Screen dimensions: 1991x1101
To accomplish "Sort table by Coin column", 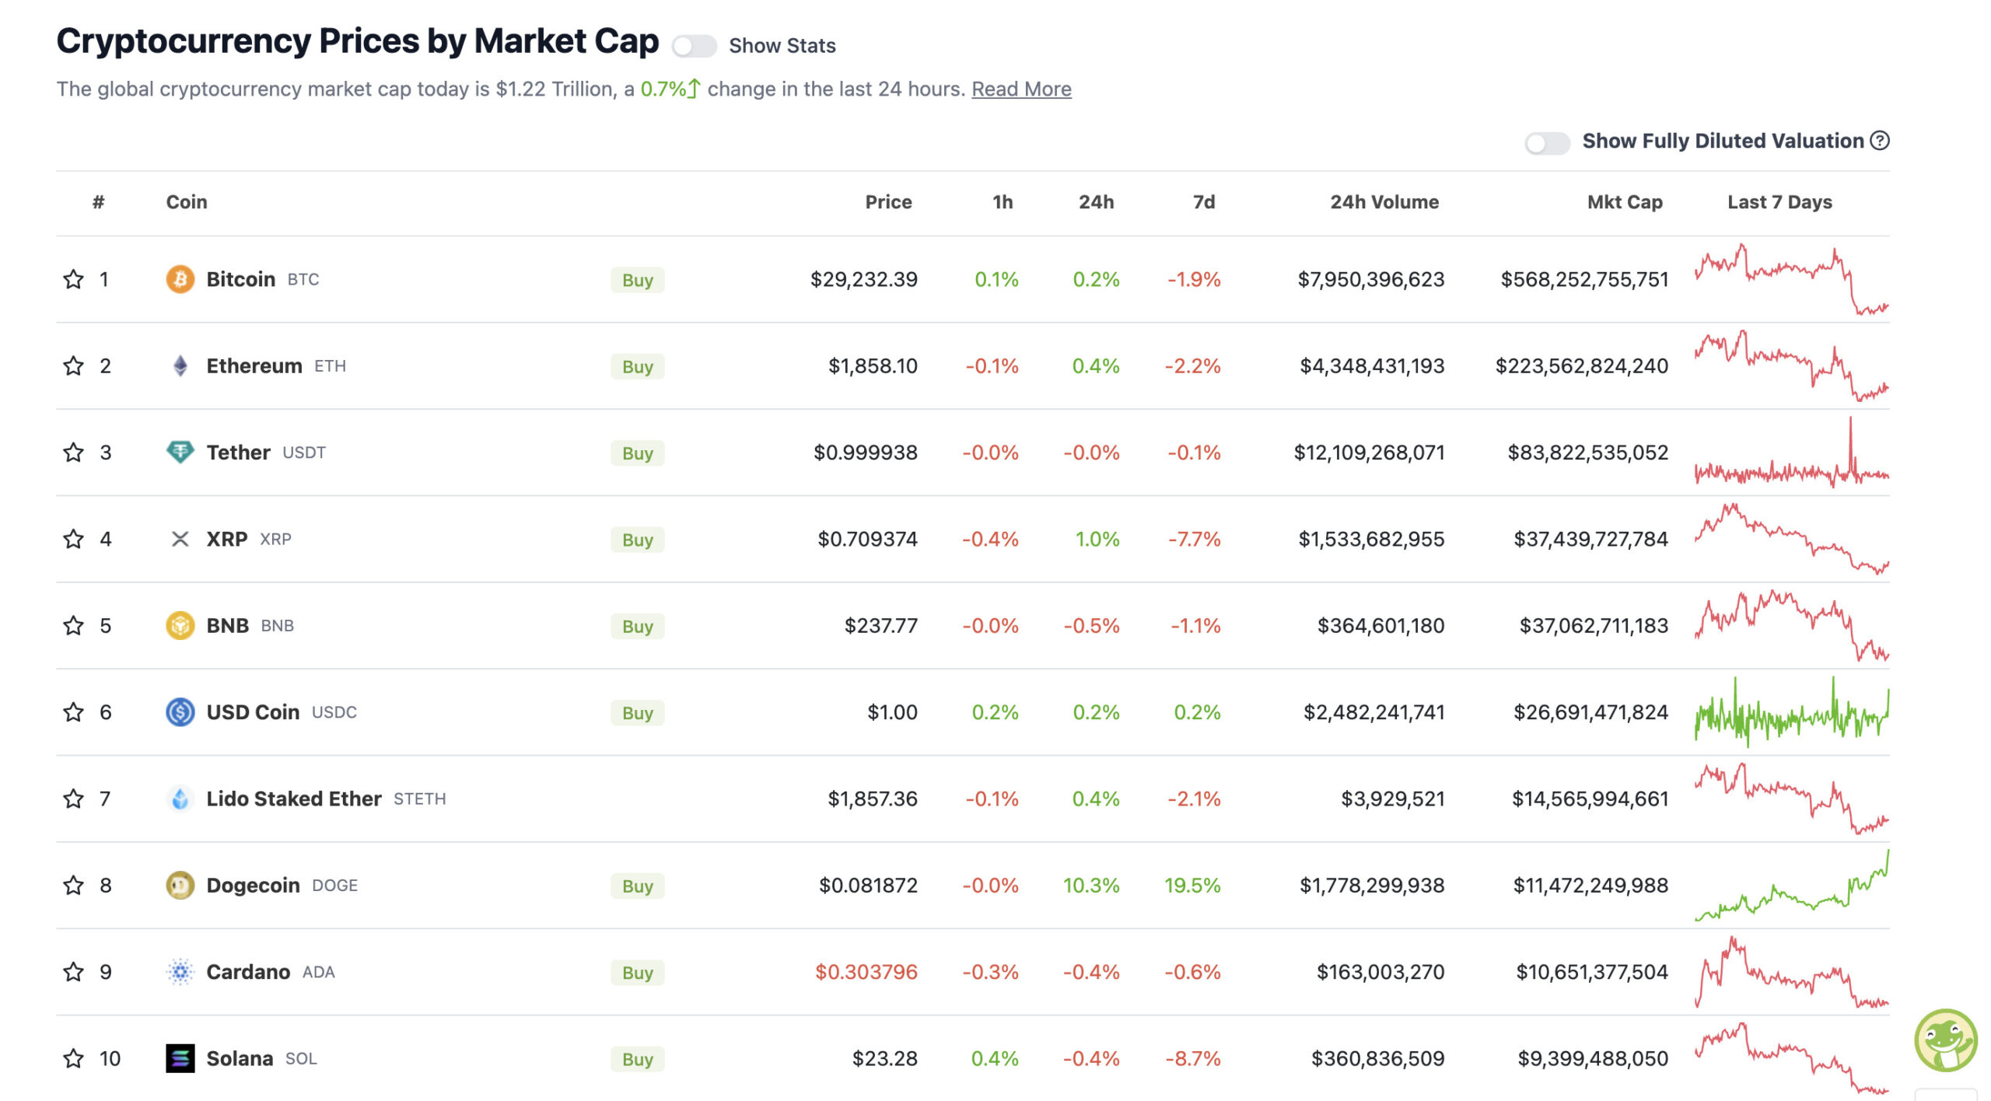I will [x=187, y=202].
